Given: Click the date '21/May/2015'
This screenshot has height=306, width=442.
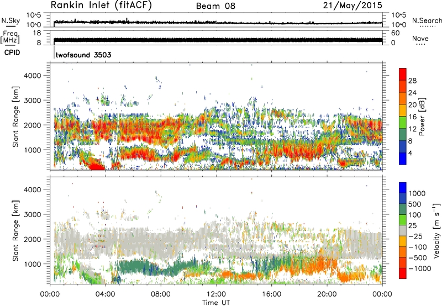Looking at the screenshot, I should 352,6.
